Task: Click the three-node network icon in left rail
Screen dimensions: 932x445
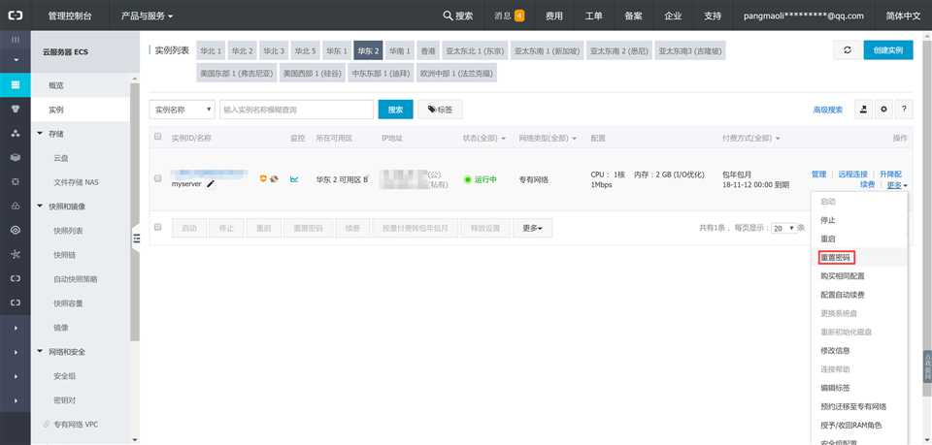Action: tap(16, 134)
